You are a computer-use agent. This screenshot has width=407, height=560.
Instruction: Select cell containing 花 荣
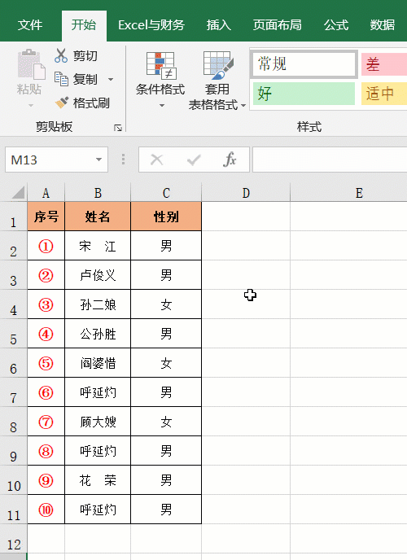tap(98, 480)
